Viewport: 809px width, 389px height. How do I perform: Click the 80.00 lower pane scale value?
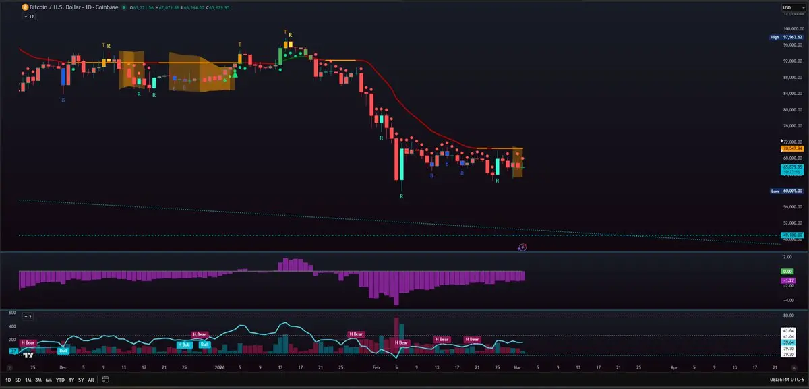[x=787, y=315]
